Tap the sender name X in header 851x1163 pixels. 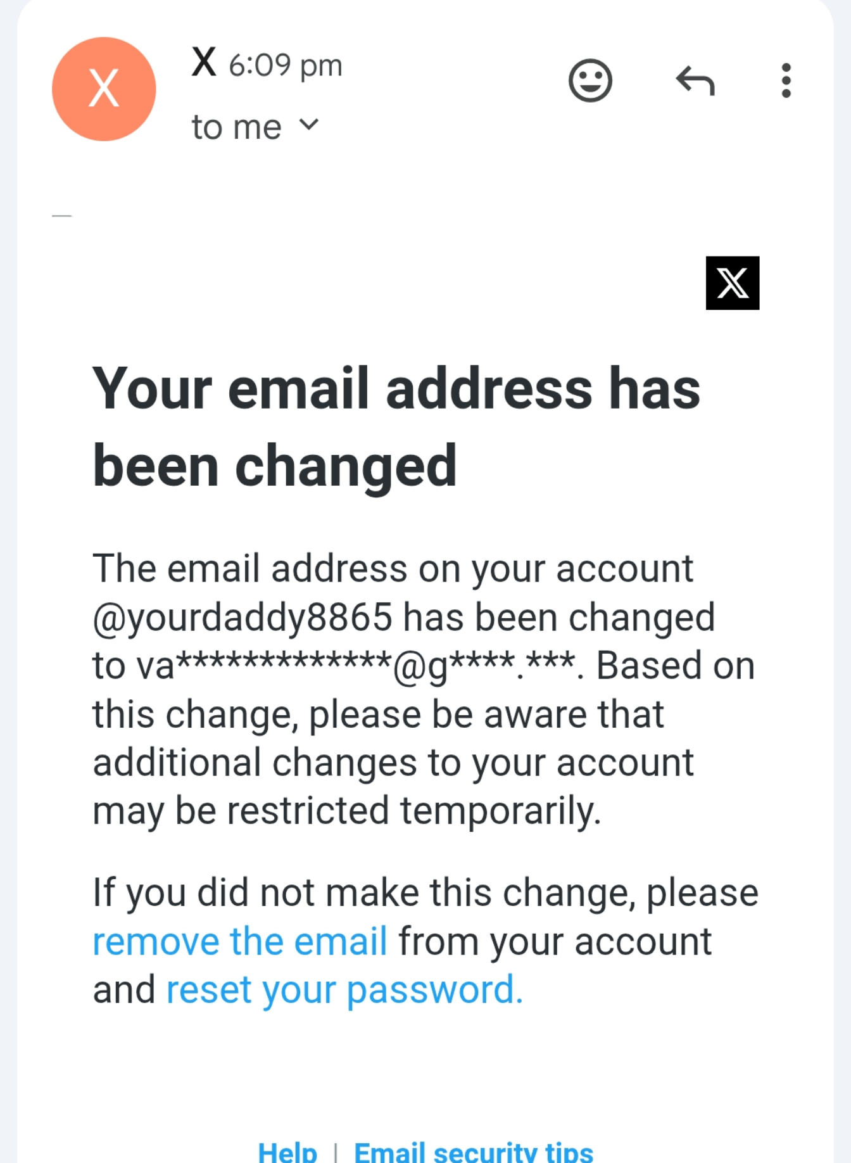click(x=204, y=63)
